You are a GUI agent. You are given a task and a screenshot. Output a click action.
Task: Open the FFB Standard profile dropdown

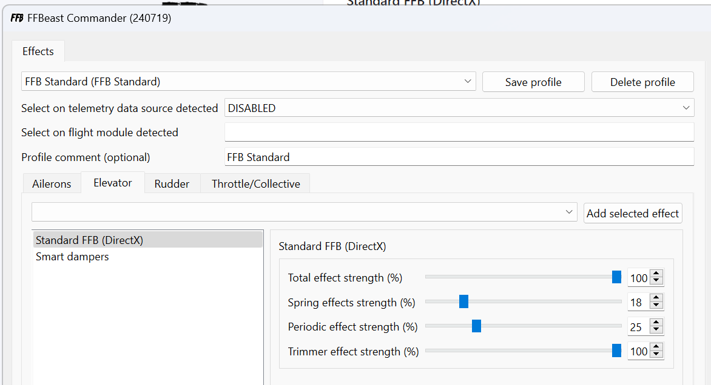click(468, 81)
